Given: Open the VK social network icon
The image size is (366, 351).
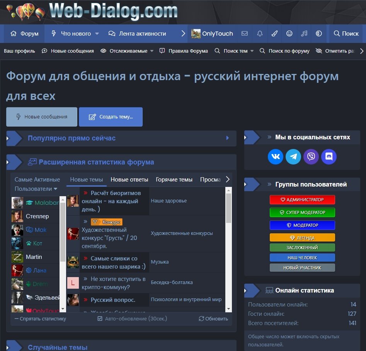Looking at the screenshot, I should point(276,157).
